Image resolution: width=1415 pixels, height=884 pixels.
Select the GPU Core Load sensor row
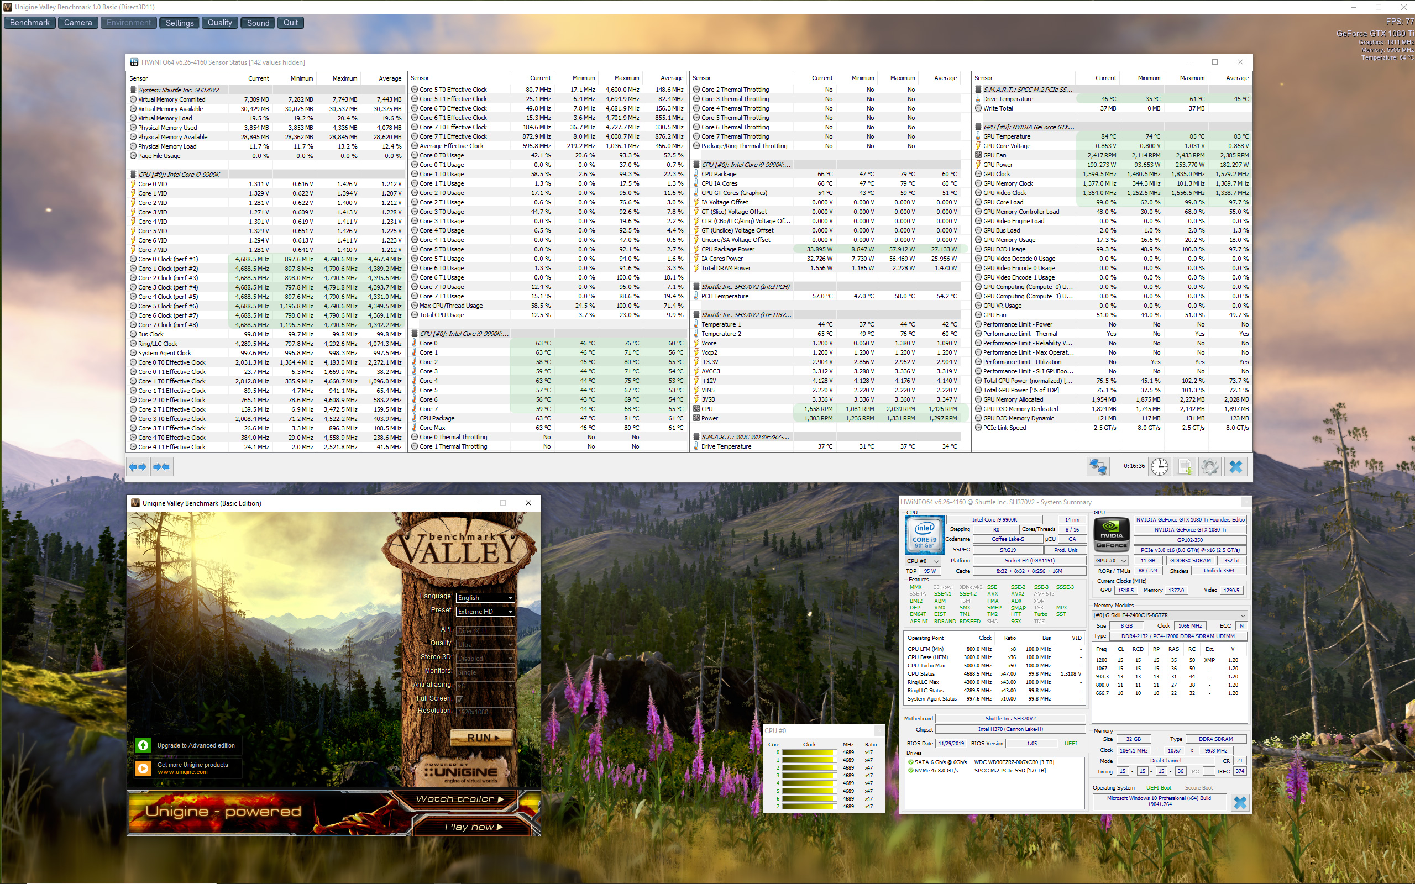coord(1113,202)
